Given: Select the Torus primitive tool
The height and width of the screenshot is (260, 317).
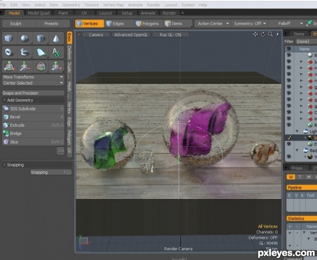Looking at the screenshot, I should [x=8, y=52].
